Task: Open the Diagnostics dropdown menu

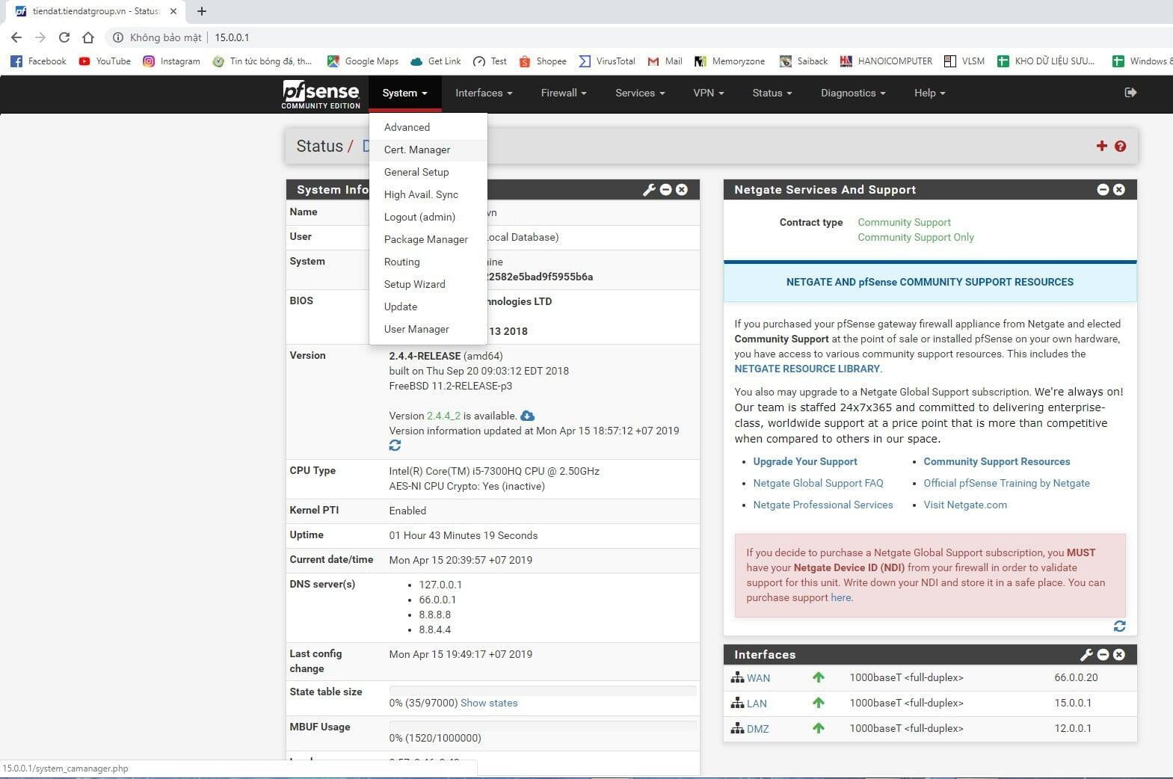Action: coord(852,93)
